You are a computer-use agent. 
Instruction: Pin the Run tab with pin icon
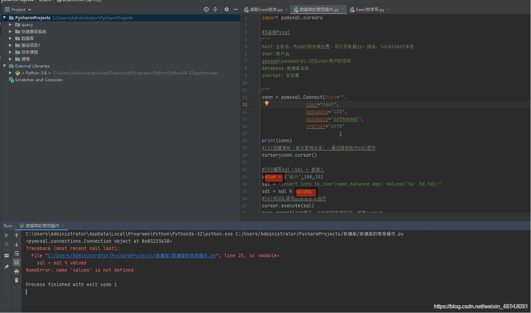(7, 267)
